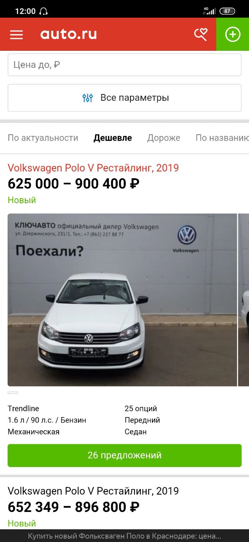Focus the Цена до price field
Viewport: 249px width, 542px height.
[x=124, y=65]
